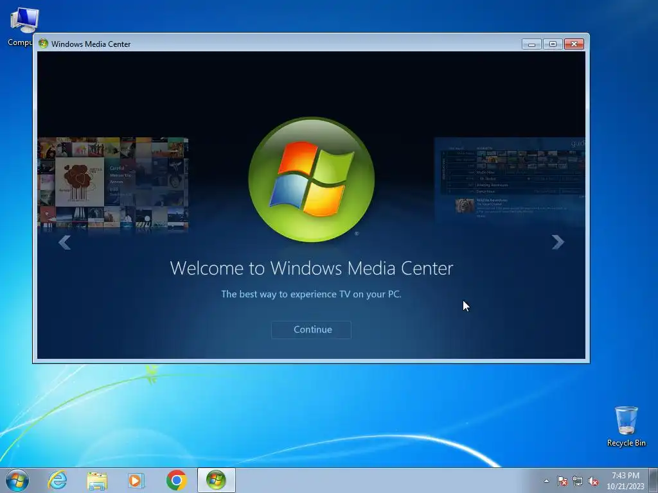Select the music library album thumbnail

click(113, 184)
